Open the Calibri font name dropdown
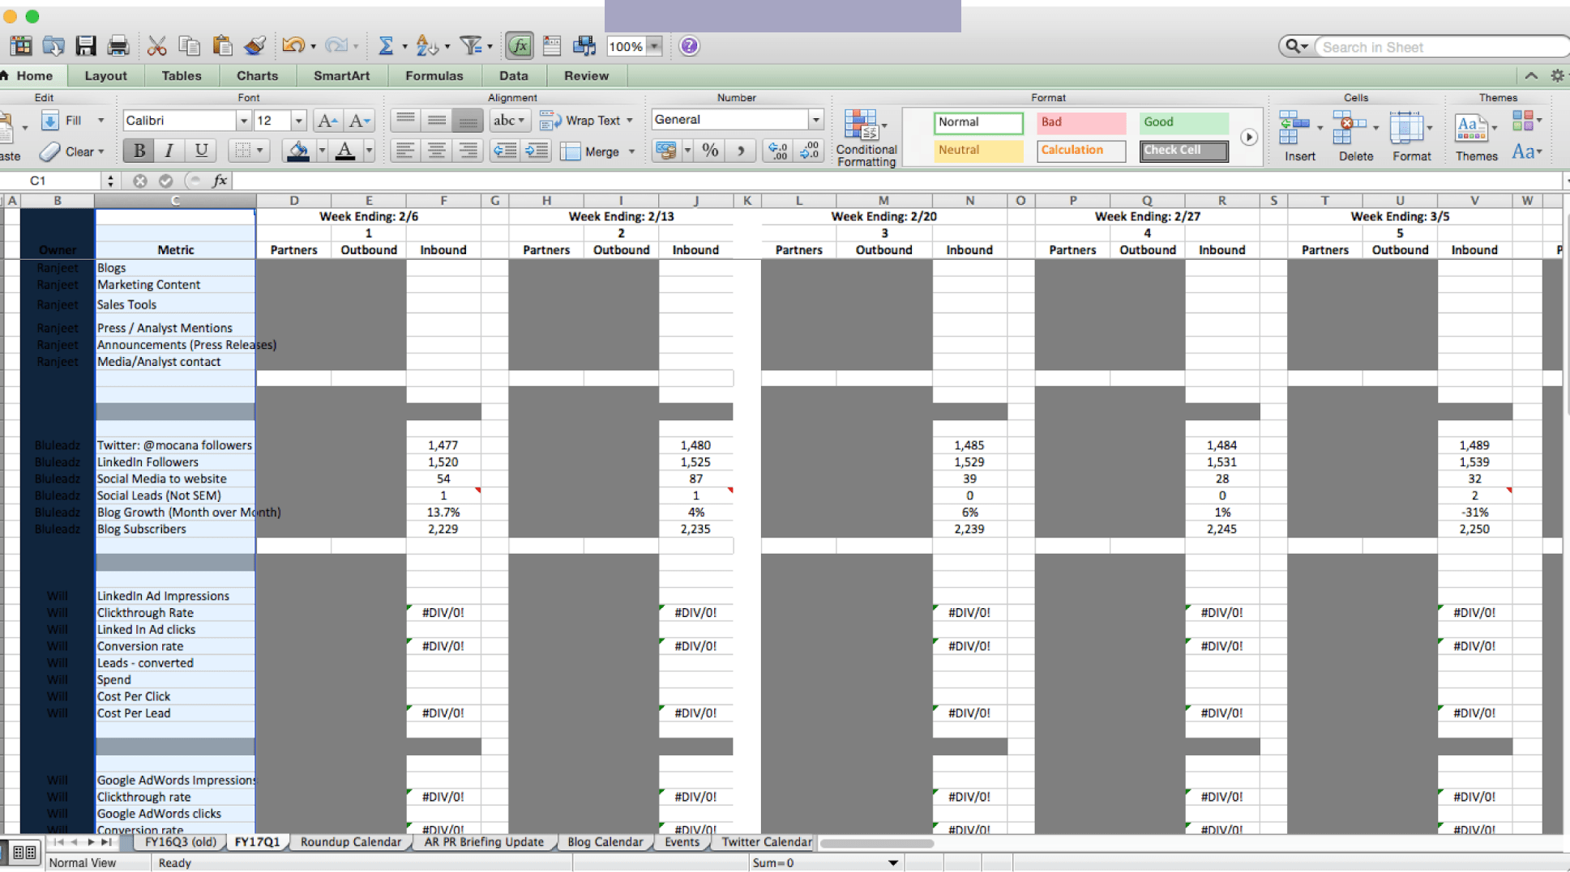This screenshot has height=872, width=1570. click(x=242, y=121)
